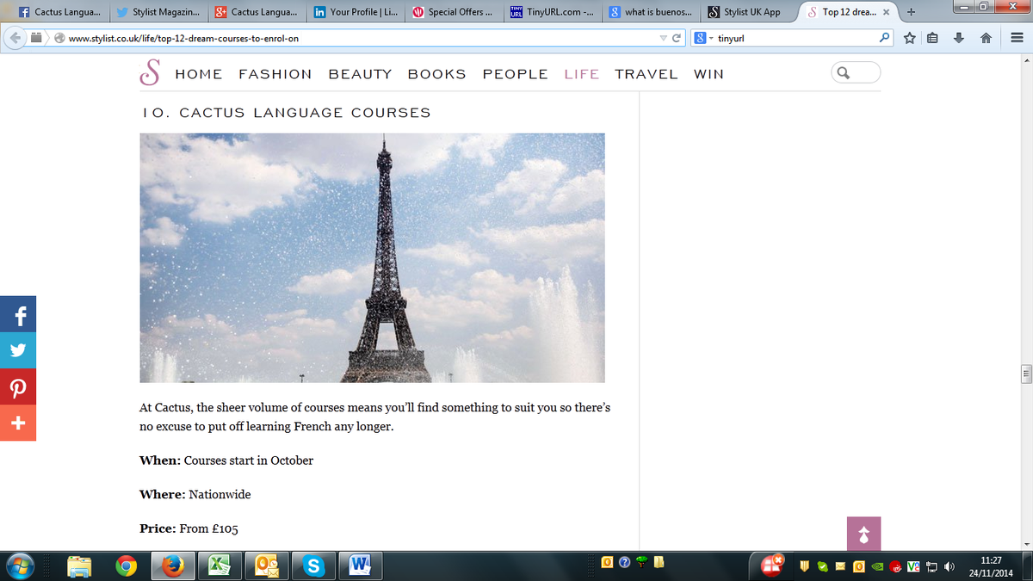Switch to Cactus Language Google+ tab
The image size is (1033, 581).
[x=257, y=12]
